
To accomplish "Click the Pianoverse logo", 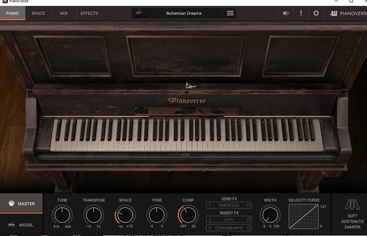I will pos(348,13).
